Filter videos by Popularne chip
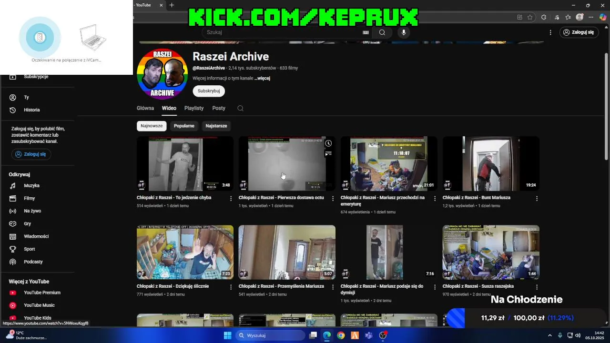Screen dimensions: 610x343 [x=184, y=126]
